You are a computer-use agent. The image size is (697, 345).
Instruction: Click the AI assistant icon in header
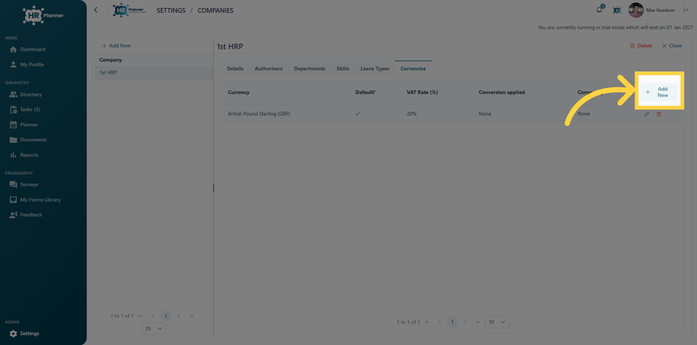tap(617, 10)
